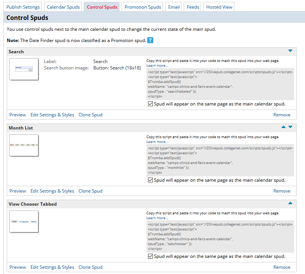This screenshot has width=305, height=274.
Task: Remove the View Chooser Tabbed spud
Action: (282, 267)
